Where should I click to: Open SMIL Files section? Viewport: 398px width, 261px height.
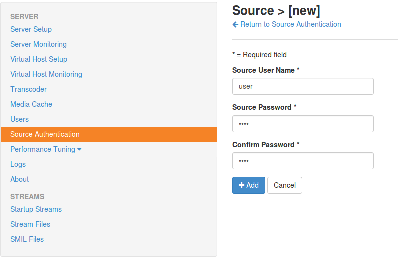(27, 239)
